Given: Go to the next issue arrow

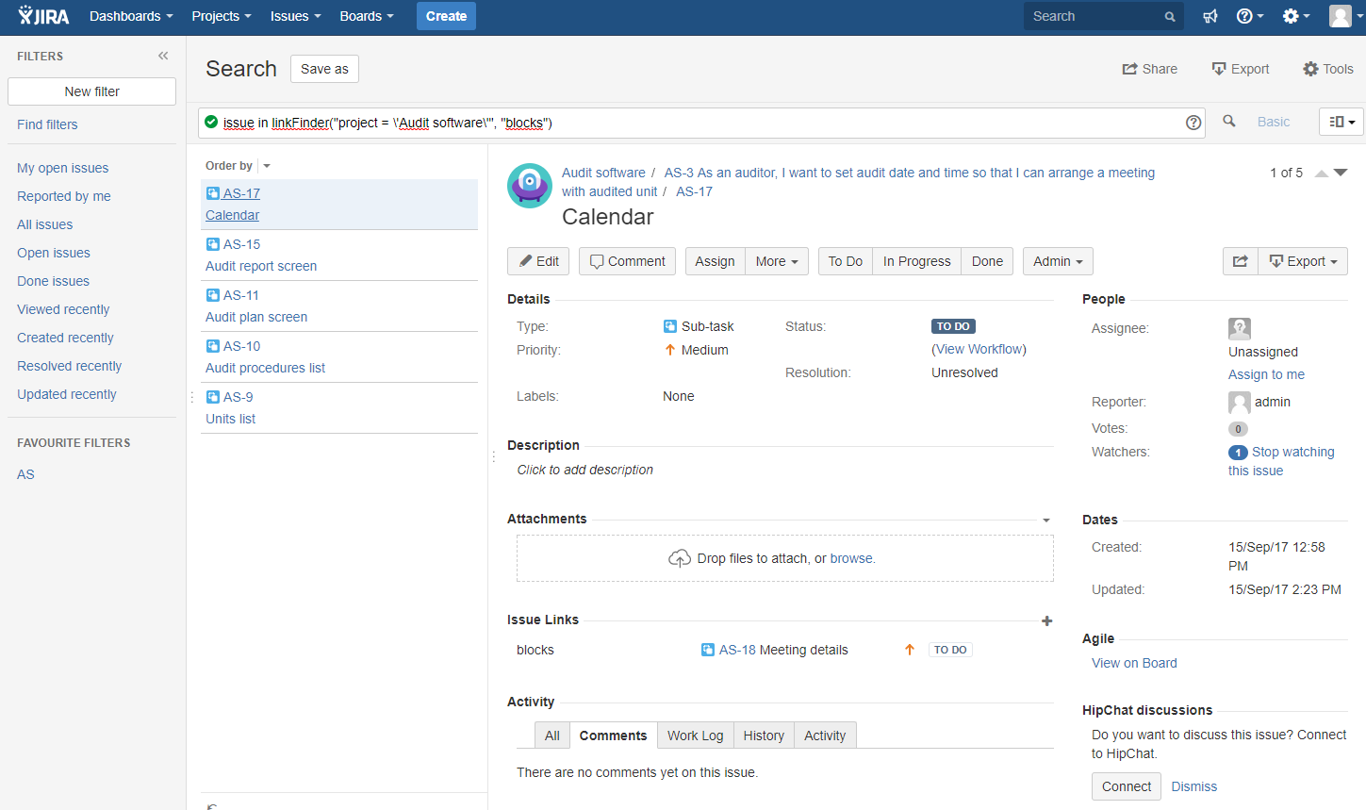Looking at the screenshot, I should [1341, 173].
